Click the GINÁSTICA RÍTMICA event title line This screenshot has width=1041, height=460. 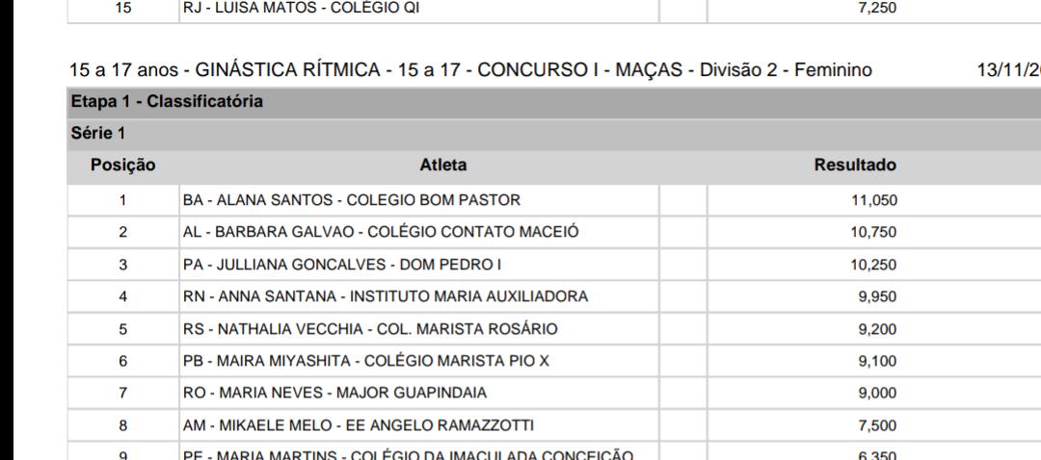(x=470, y=69)
